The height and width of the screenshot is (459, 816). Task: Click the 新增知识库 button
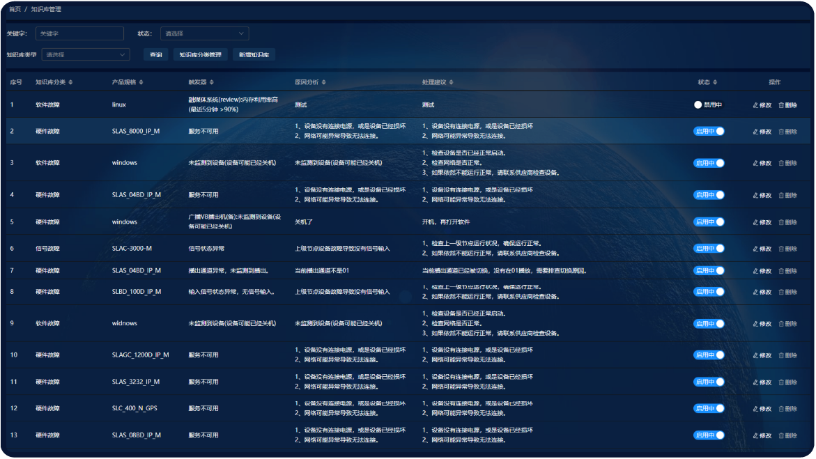click(x=254, y=54)
